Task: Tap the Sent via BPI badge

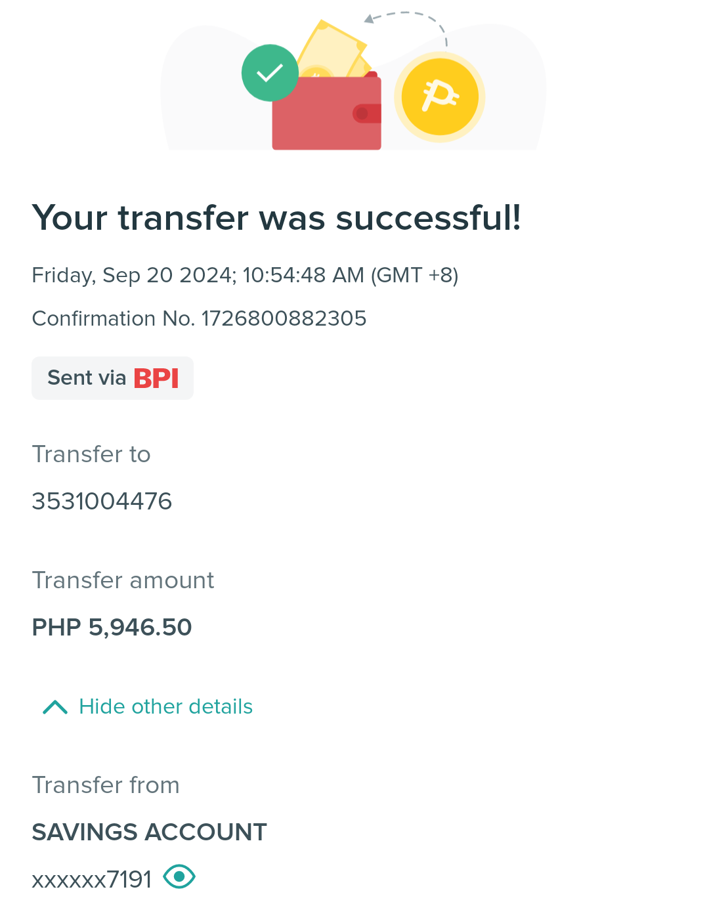Action: pos(112,378)
